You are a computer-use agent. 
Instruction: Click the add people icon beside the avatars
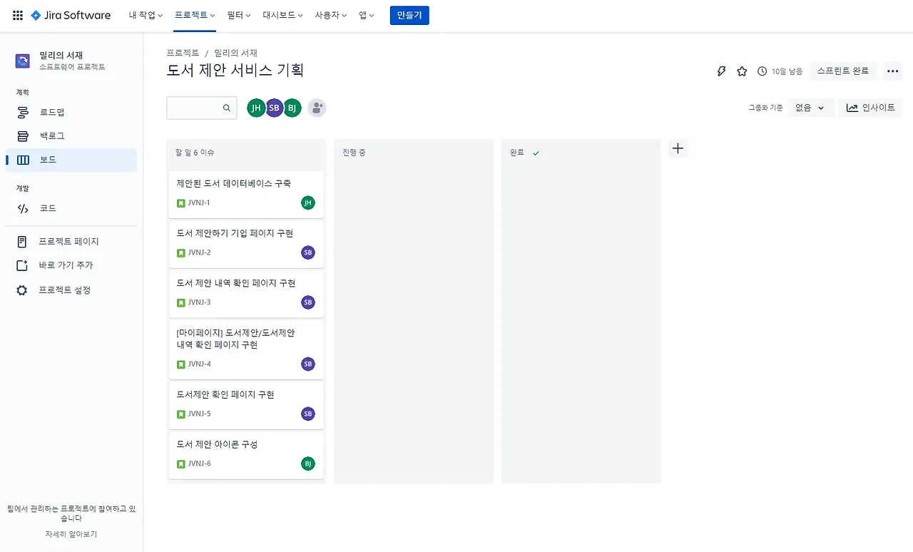pos(317,107)
